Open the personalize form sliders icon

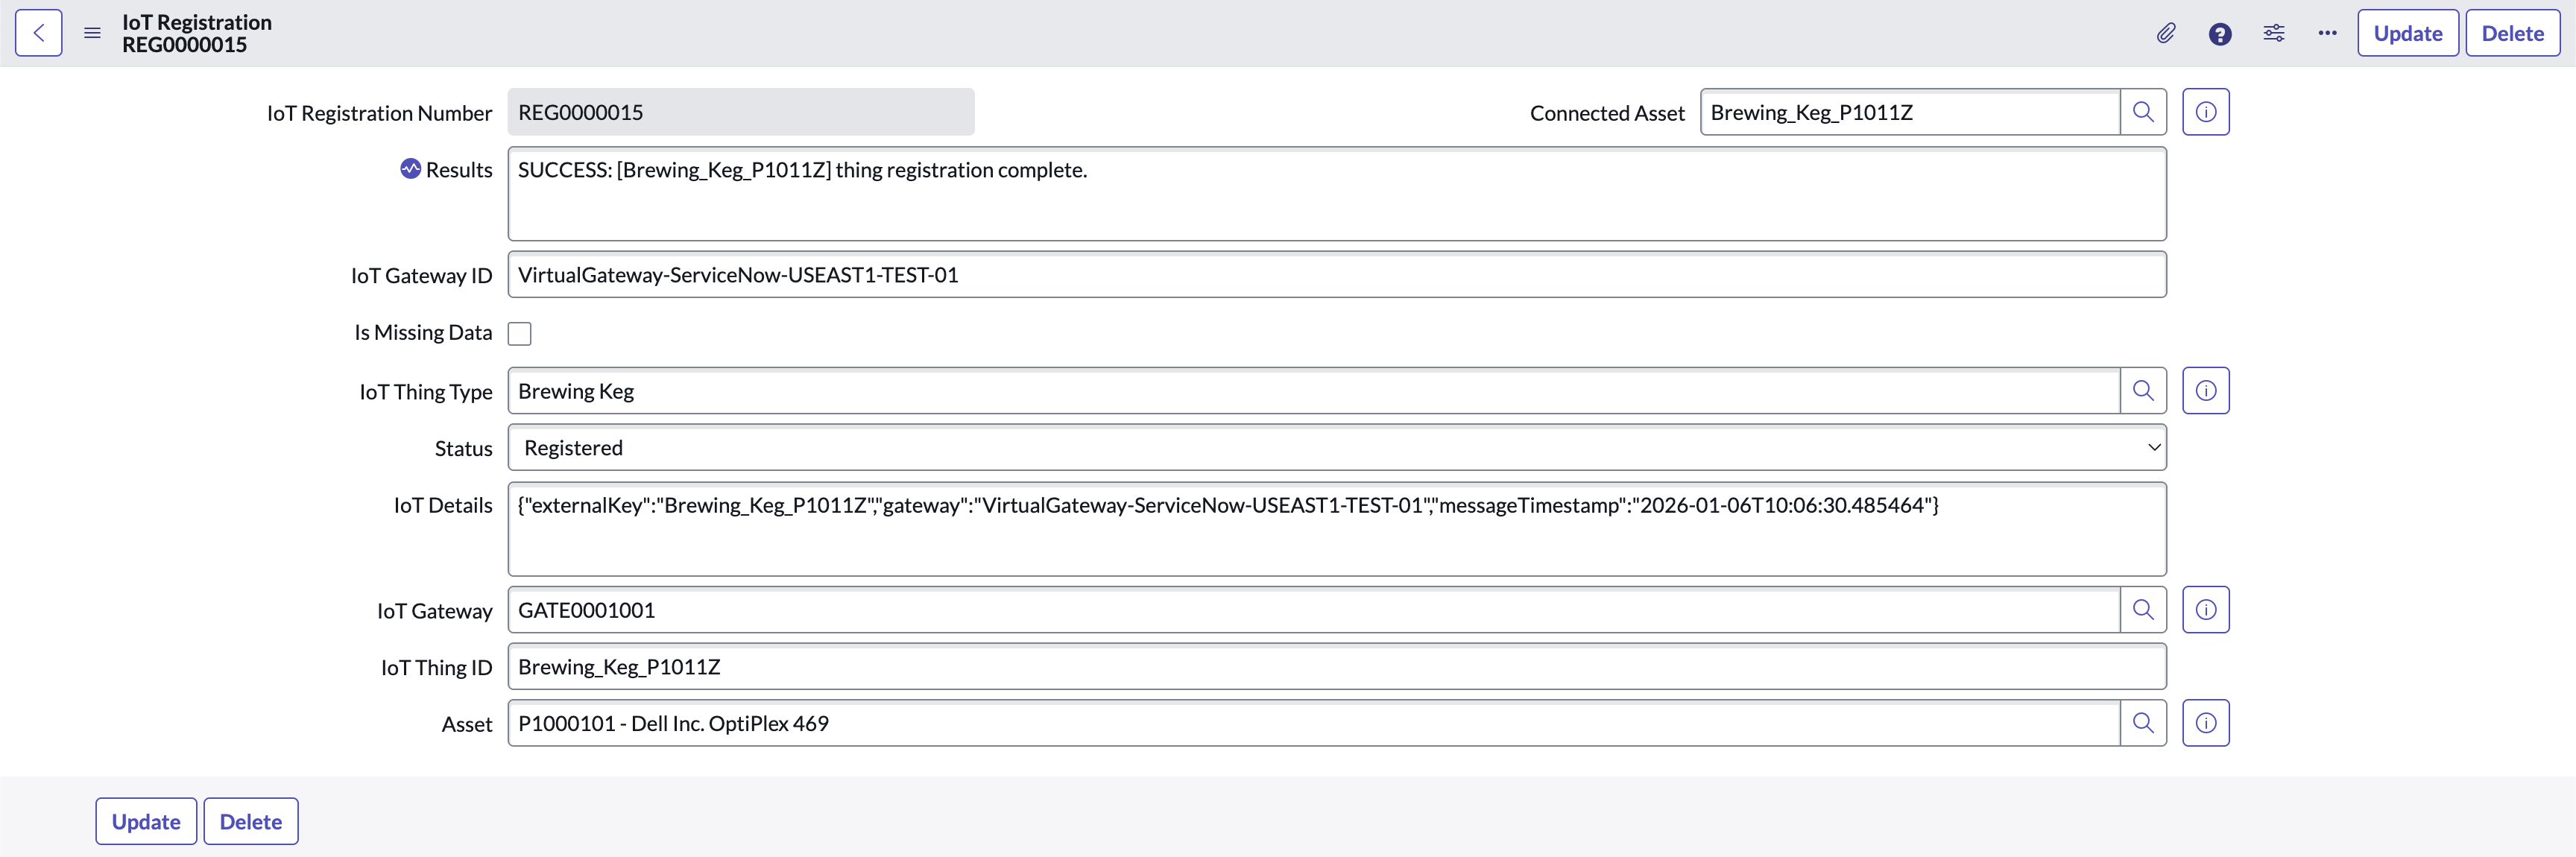(x=2273, y=33)
